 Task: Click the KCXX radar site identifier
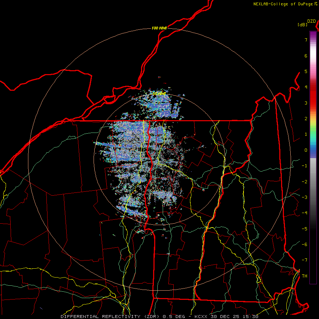pos(201,317)
